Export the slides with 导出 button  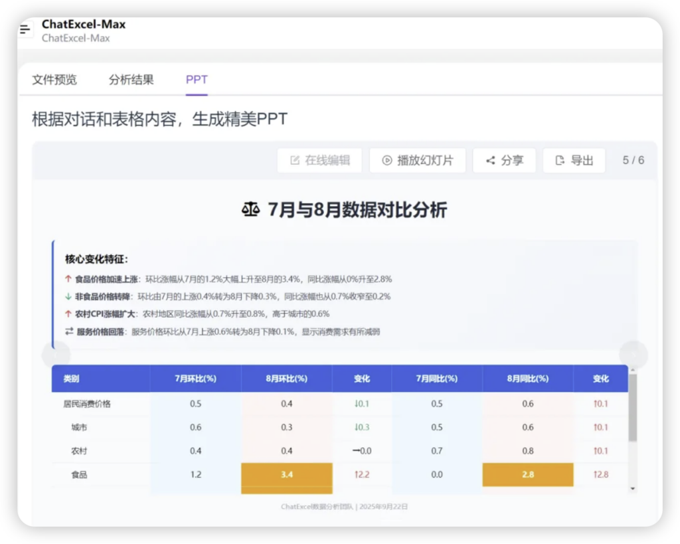coord(574,160)
